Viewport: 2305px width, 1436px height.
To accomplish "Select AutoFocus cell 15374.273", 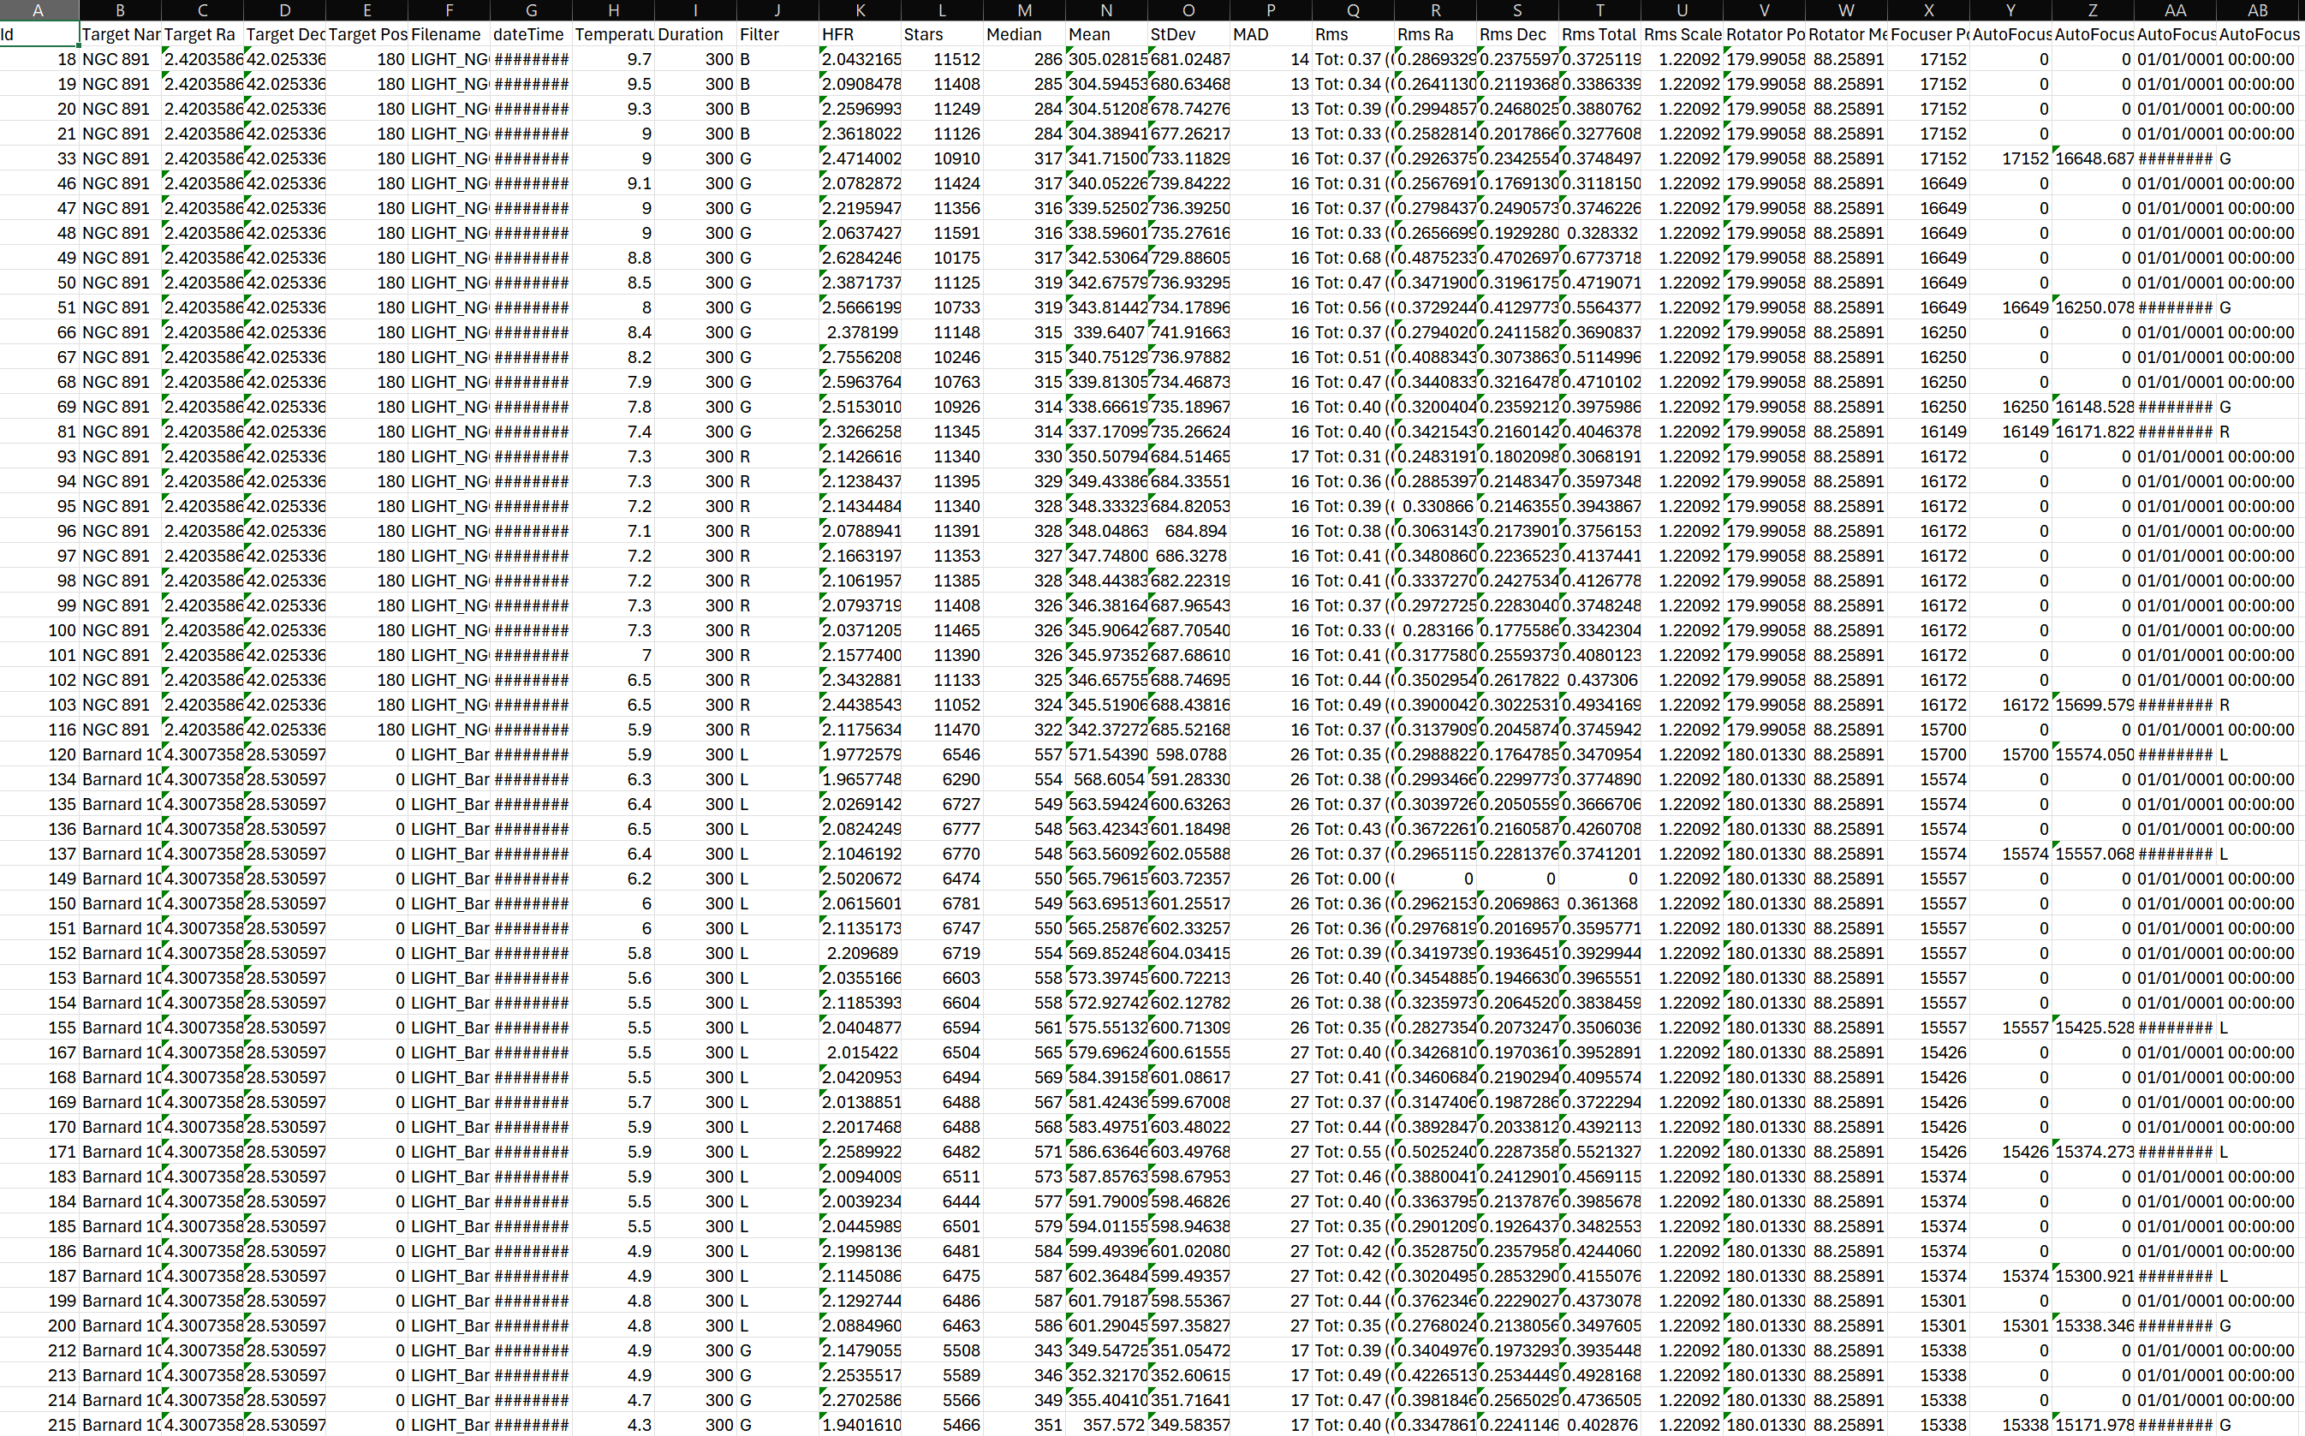I will click(x=2093, y=1151).
